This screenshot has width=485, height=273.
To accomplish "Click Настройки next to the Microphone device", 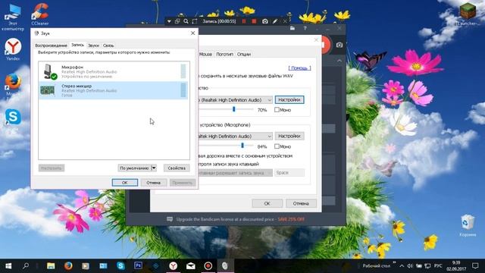I will 289,136.
